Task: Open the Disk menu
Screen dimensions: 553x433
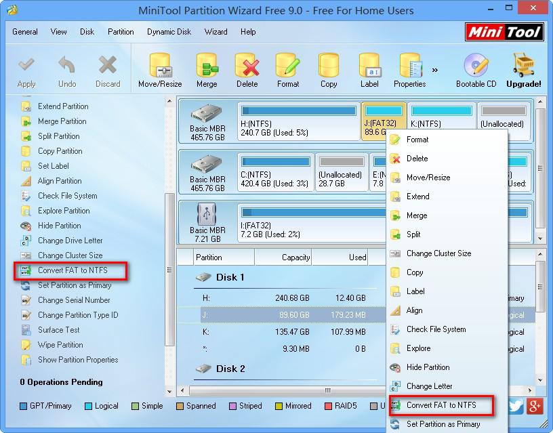Action: coord(87,32)
